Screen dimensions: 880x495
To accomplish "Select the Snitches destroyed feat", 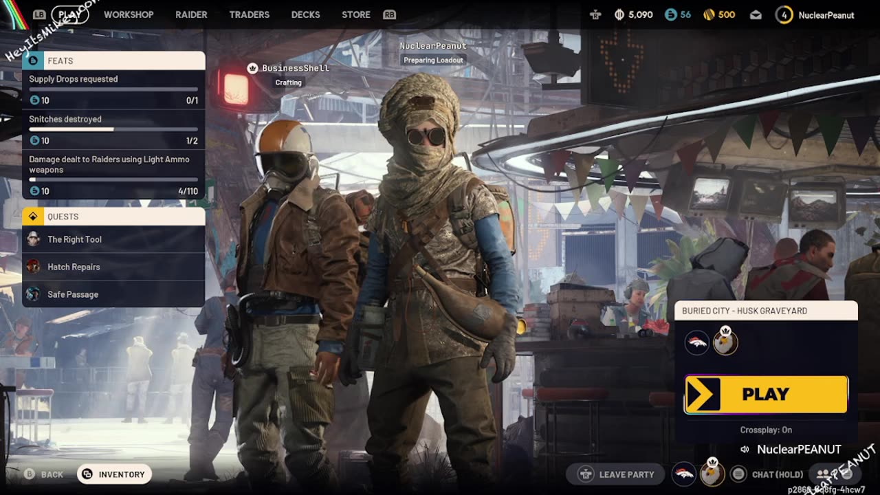I will (113, 130).
